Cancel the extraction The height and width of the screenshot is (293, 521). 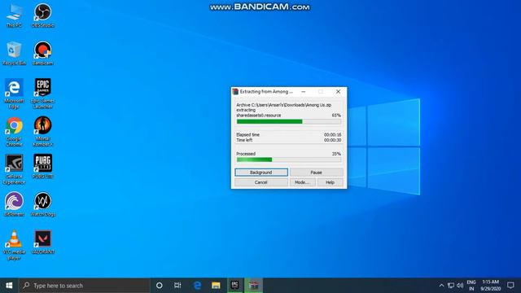pos(261,182)
